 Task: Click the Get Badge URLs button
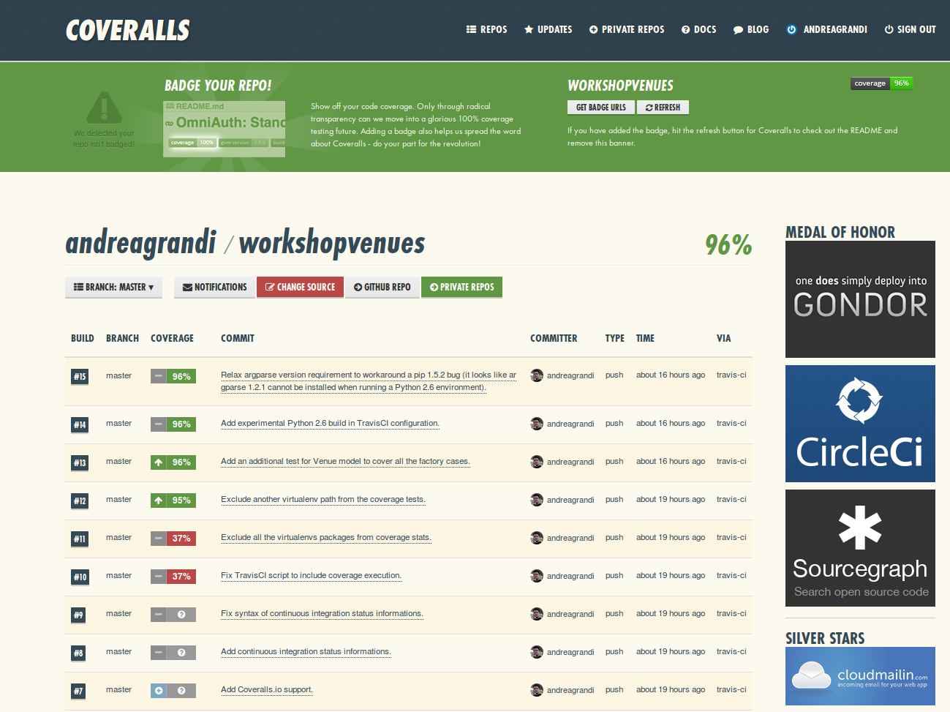pyautogui.click(x=600, y=108)
